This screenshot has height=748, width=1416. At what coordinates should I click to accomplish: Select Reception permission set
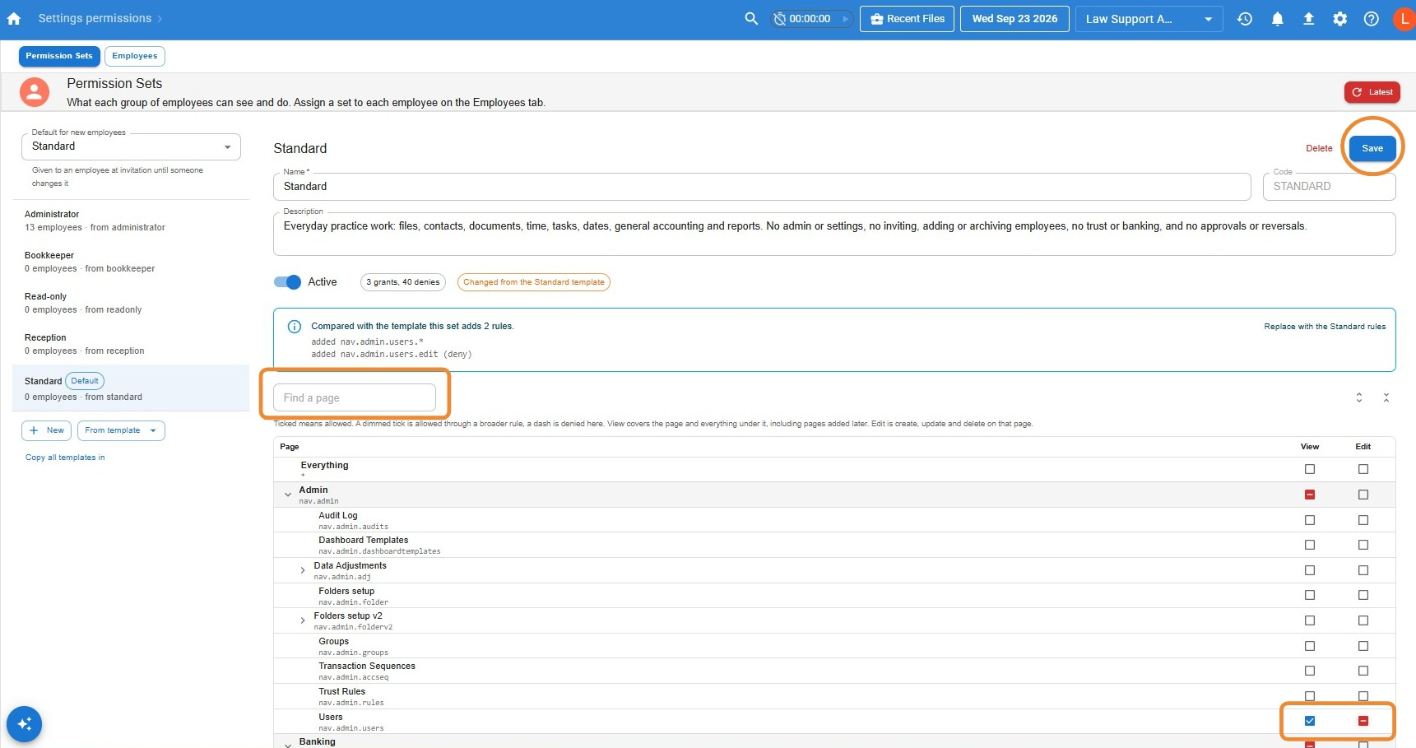click(131, 344)
